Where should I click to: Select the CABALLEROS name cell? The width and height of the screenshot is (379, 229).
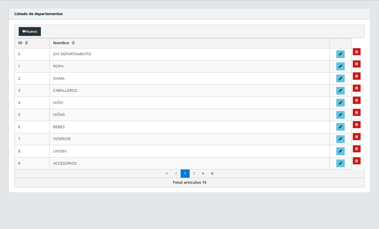point(65,90)
